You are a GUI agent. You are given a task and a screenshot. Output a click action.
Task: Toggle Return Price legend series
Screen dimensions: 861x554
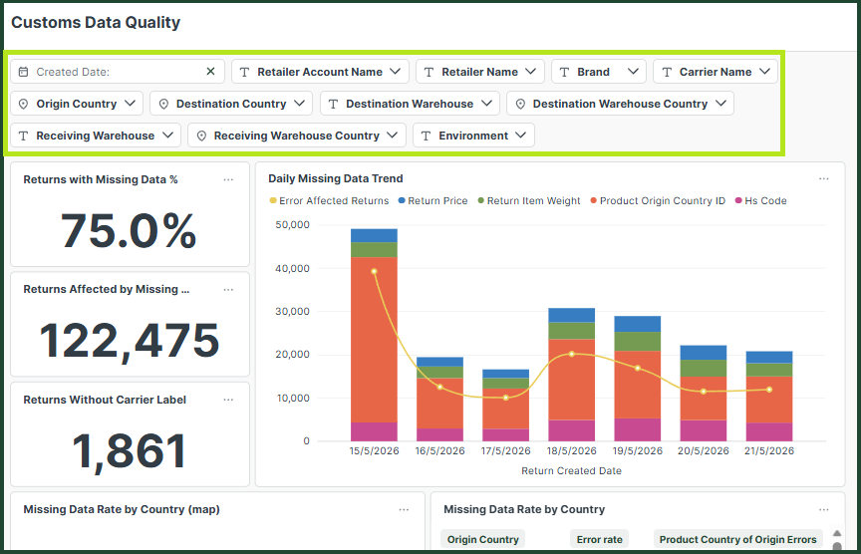(432, 201)
